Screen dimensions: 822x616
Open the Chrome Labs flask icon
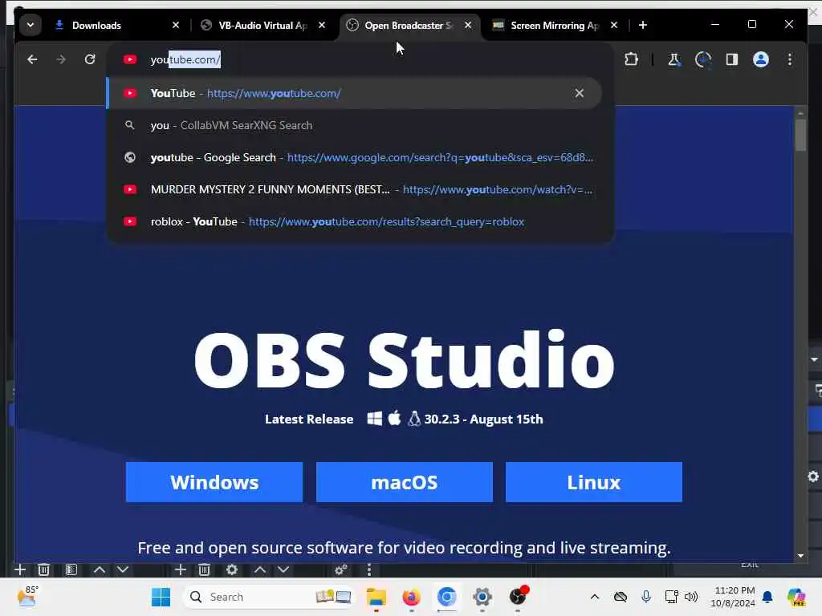[673, 59]
